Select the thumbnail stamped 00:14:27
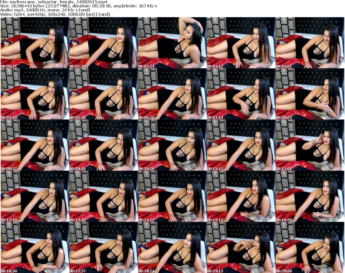This screenshot has width=345, height=273. tap(172, 197)
